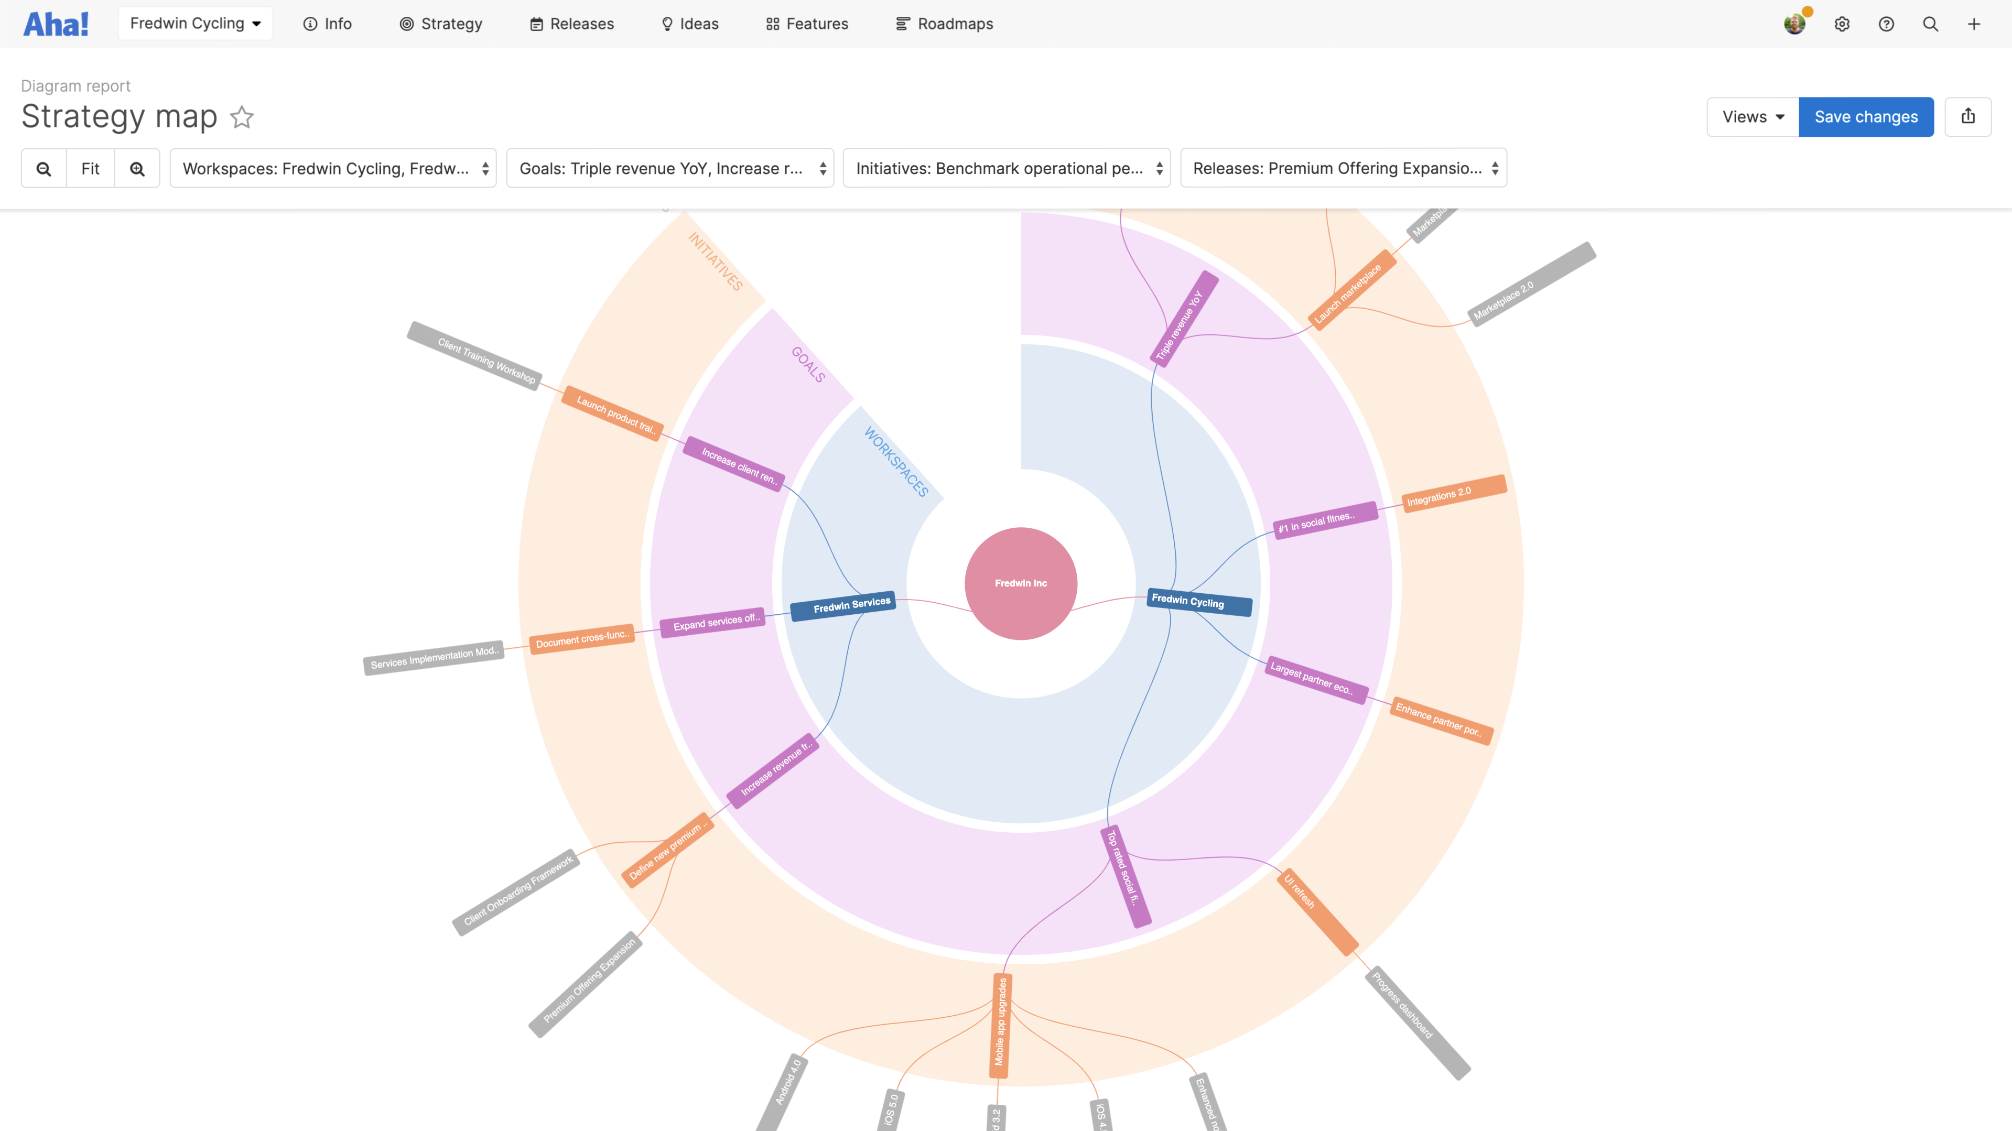Open the user avatar profile menu
This screenshot has height=1131, width=2012.
1794,24
